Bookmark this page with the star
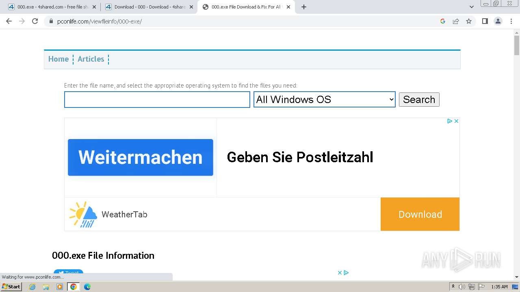The width and height of the screenshot is (520, 292). click(x=469, y=21)
